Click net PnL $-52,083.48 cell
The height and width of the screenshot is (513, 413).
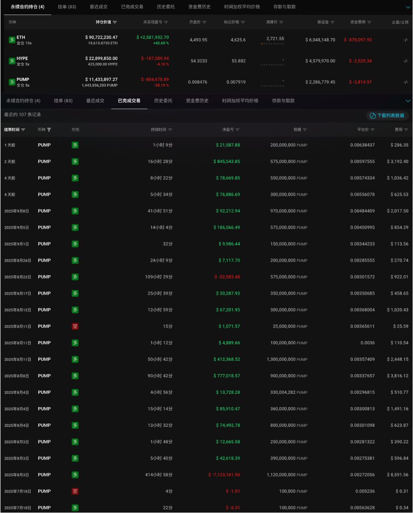click(x=227, y=277)
